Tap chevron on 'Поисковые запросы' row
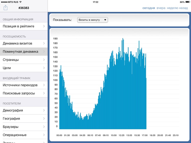 click(44, 93)
